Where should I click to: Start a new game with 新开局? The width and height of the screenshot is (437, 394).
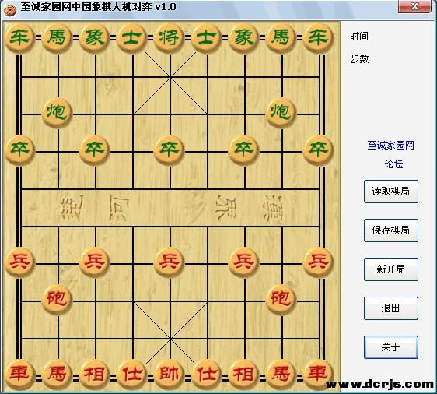pos(391,269)
